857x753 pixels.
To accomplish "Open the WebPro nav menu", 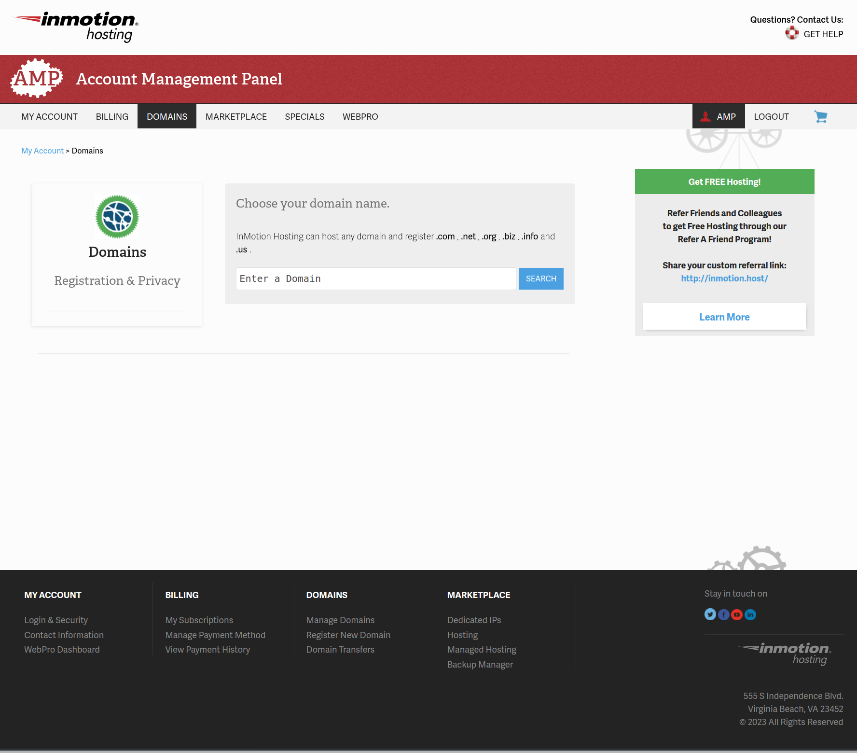I will pos(360,117).
